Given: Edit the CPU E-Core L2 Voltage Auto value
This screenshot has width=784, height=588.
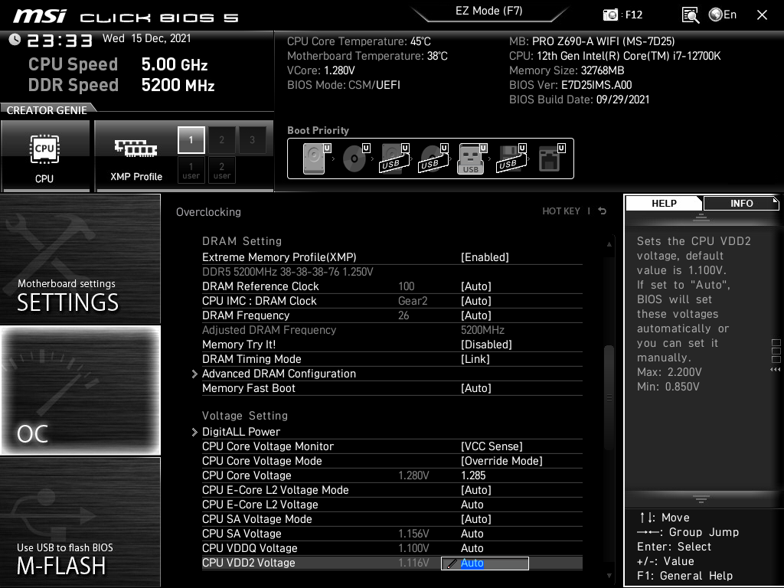Looking at the screenshot, I should point(472,504).
